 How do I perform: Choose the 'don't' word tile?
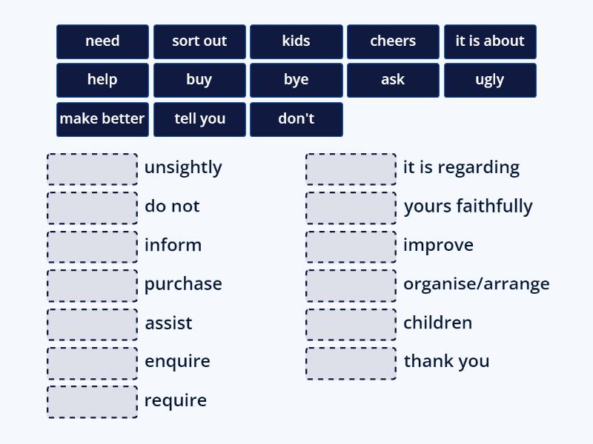tap(296, 119)
